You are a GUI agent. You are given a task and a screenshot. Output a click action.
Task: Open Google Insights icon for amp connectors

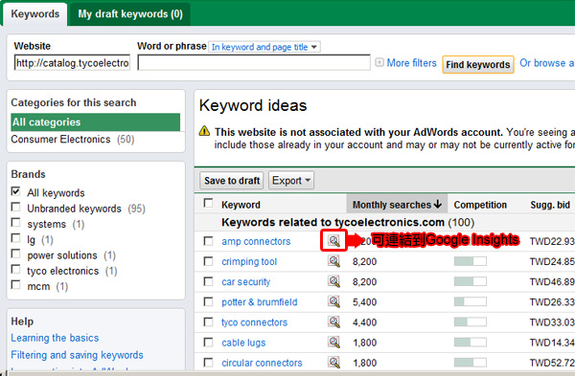333,240
